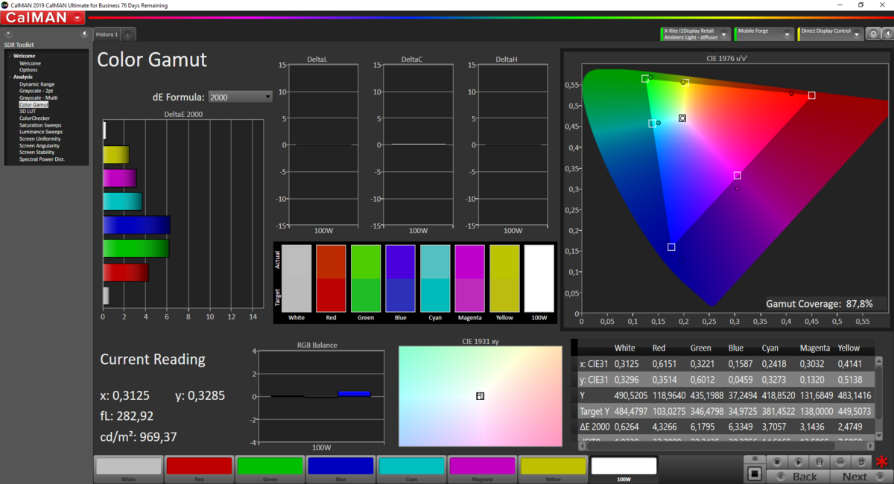Select Magenta pattern swatch in bottom strip
This screenshot has height=484, width=894.
point(482,468)
